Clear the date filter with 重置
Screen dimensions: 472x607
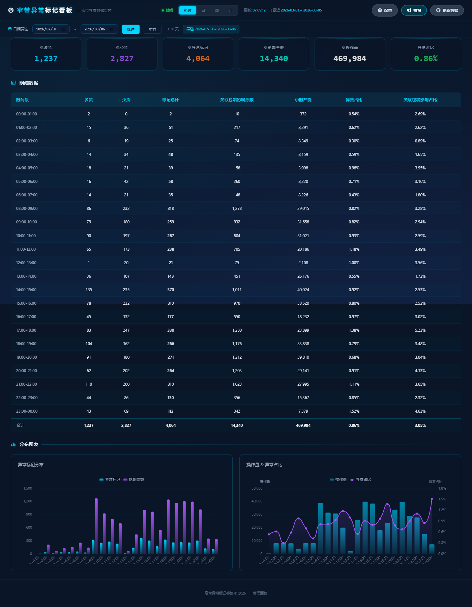[153, 29]
